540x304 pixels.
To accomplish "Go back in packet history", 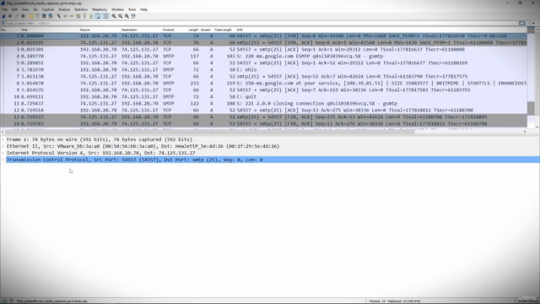I will [x=66, y=16].
